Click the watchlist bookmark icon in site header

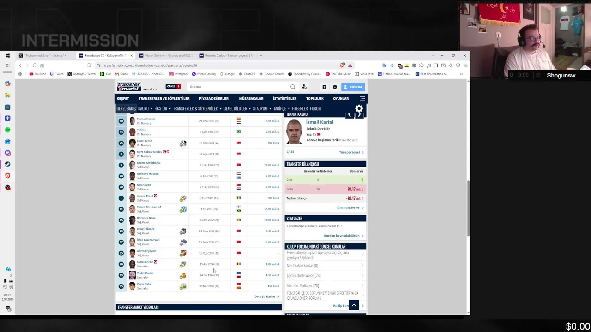click(x=324, y=87)
